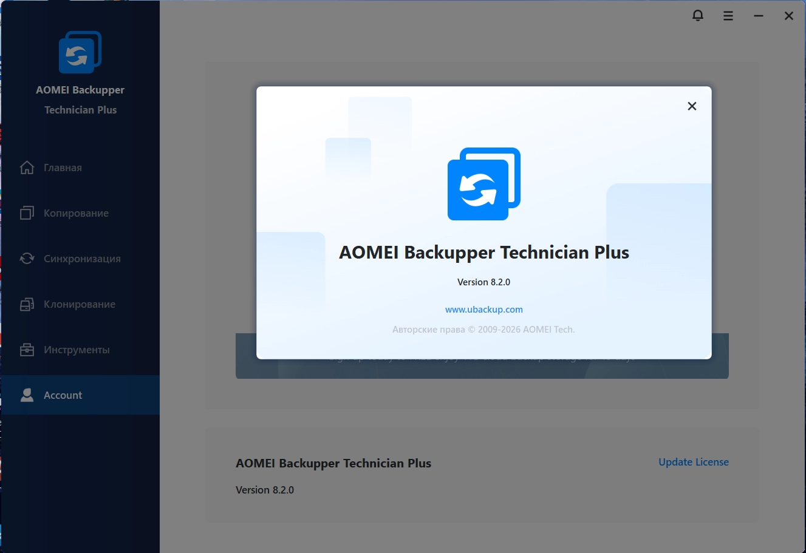
Task: Click the Update License link
Action: point(694,462)
